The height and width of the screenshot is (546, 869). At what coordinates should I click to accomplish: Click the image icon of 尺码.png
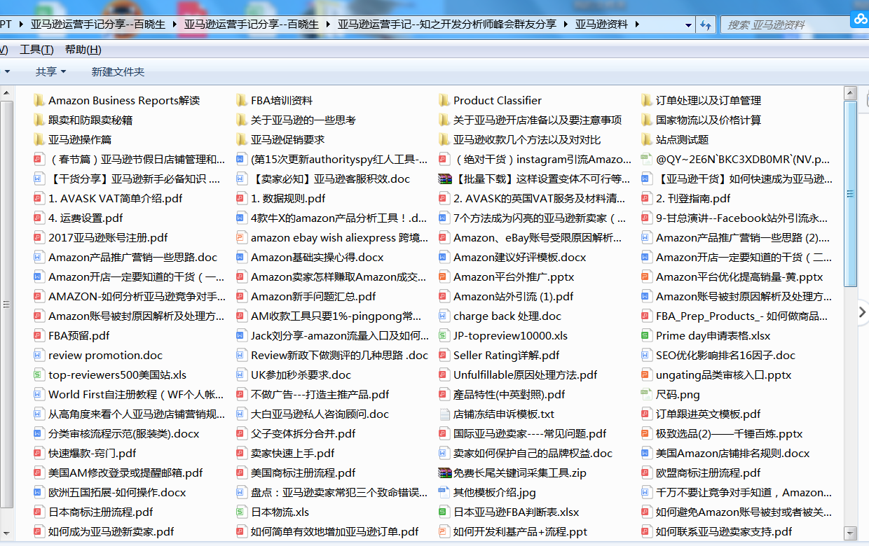647,394
